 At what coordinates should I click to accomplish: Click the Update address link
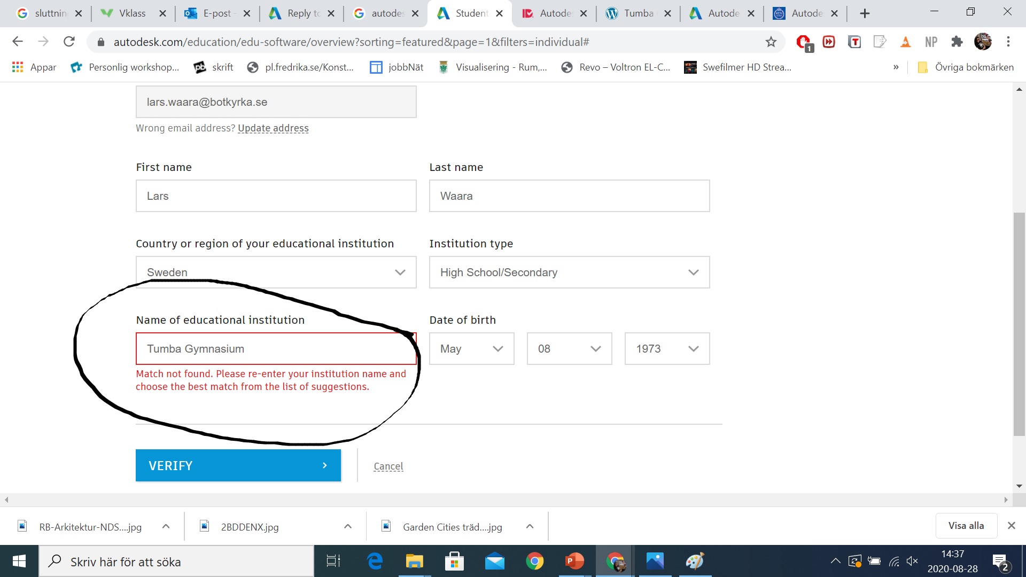pyautogui.click(x=273, y=128)
